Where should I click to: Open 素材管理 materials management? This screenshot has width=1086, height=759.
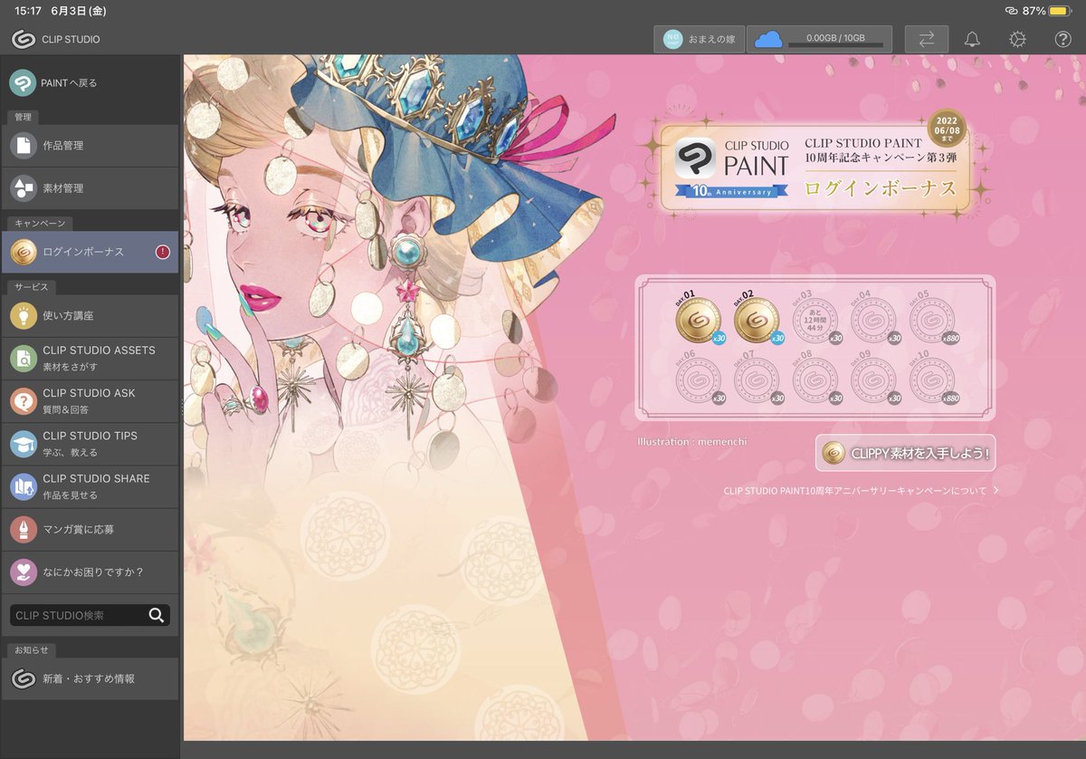[x=90, y=188]
